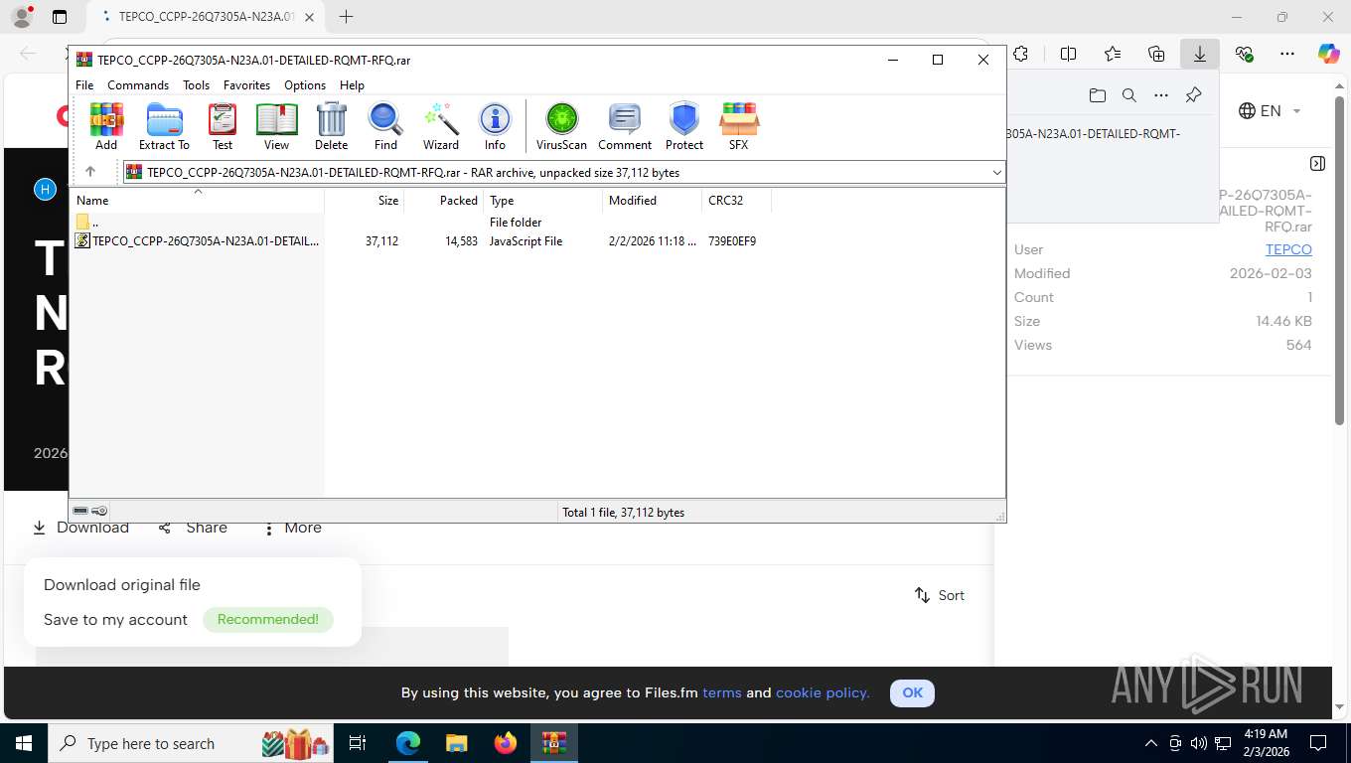Screen dimensions: 1351x763
Task: Click the Protect shield icon
Action: (684, 126)
